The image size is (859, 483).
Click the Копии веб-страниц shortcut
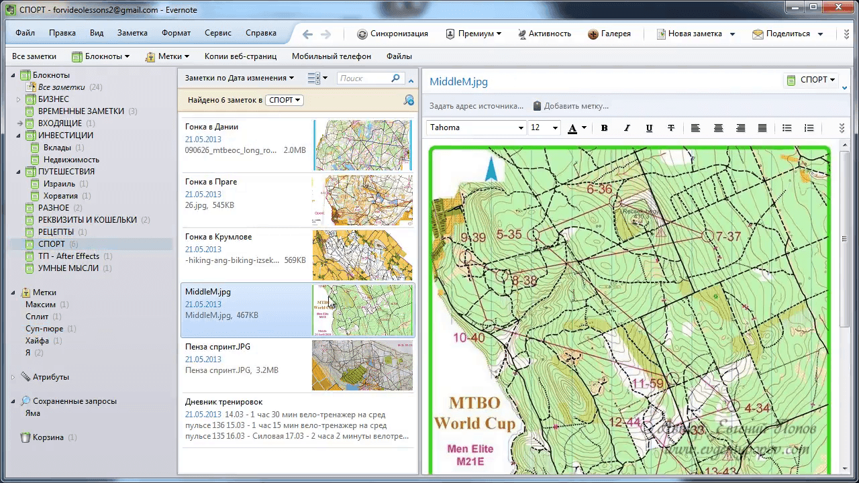click(x=241, y=57)
